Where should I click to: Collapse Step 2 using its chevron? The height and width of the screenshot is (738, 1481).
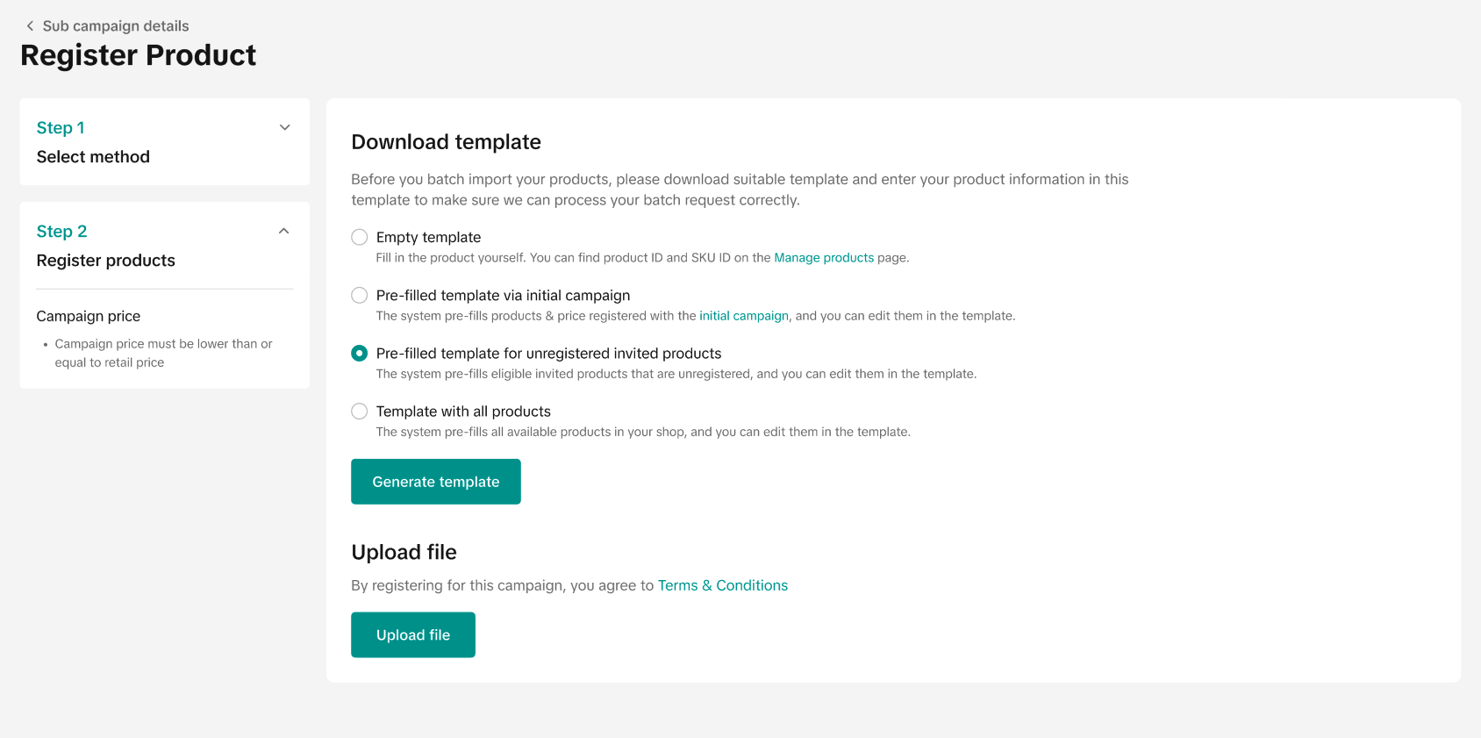point(283,231)
